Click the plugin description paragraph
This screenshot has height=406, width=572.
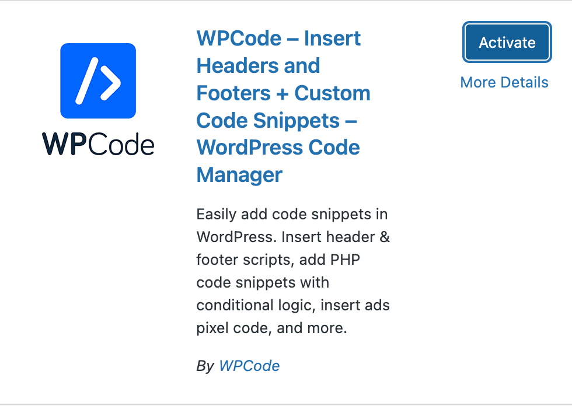[x=292, y=271]
